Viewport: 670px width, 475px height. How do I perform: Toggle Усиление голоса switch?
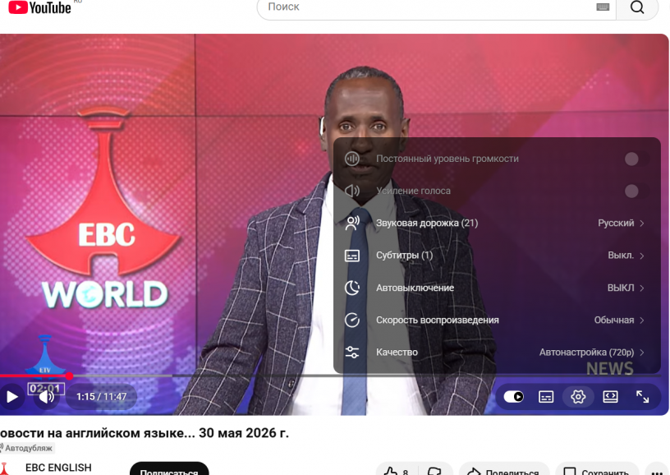tap(636, 191)
